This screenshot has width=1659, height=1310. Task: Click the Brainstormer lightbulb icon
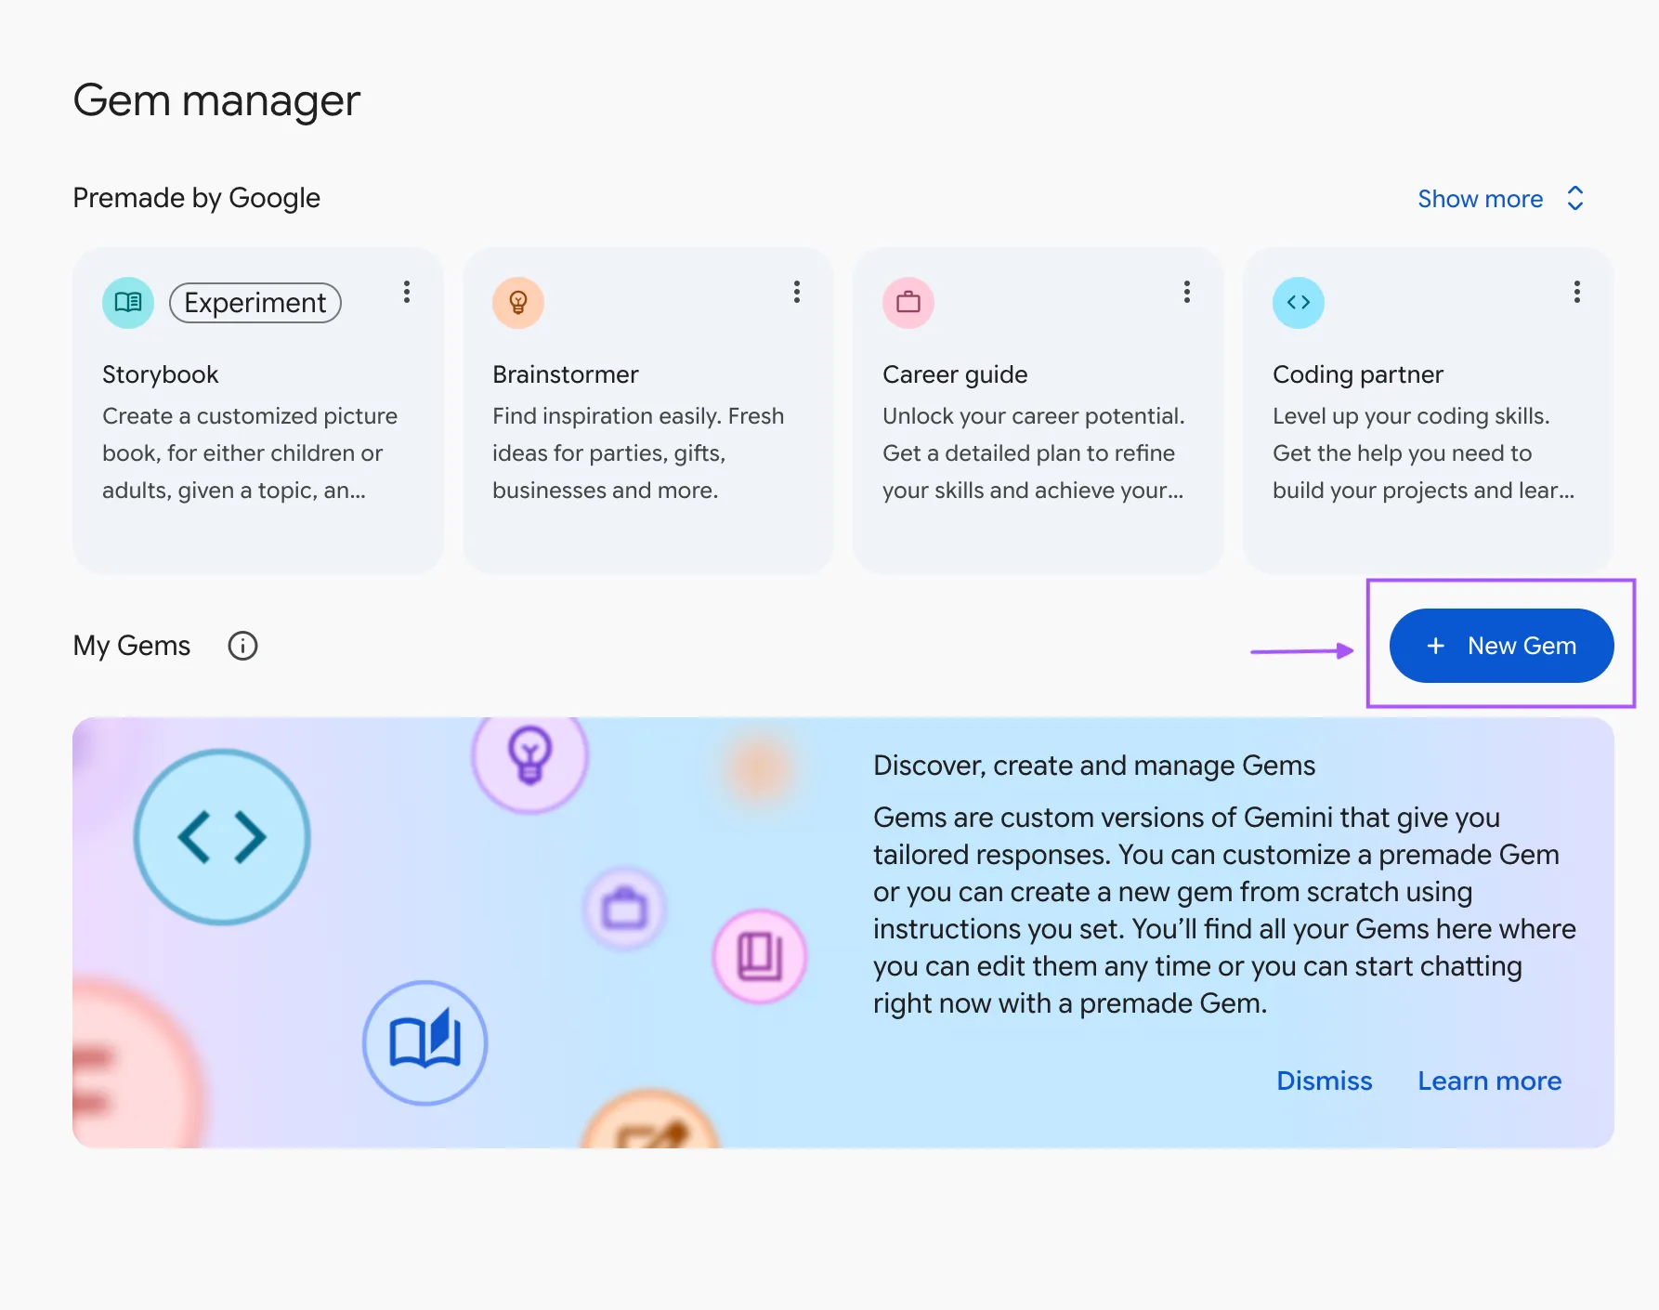(518, 303)
